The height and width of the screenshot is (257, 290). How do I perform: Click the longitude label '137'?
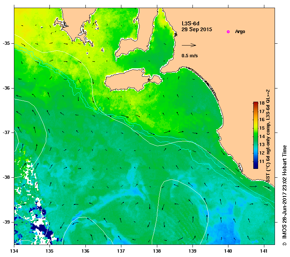tap(121, 251)
